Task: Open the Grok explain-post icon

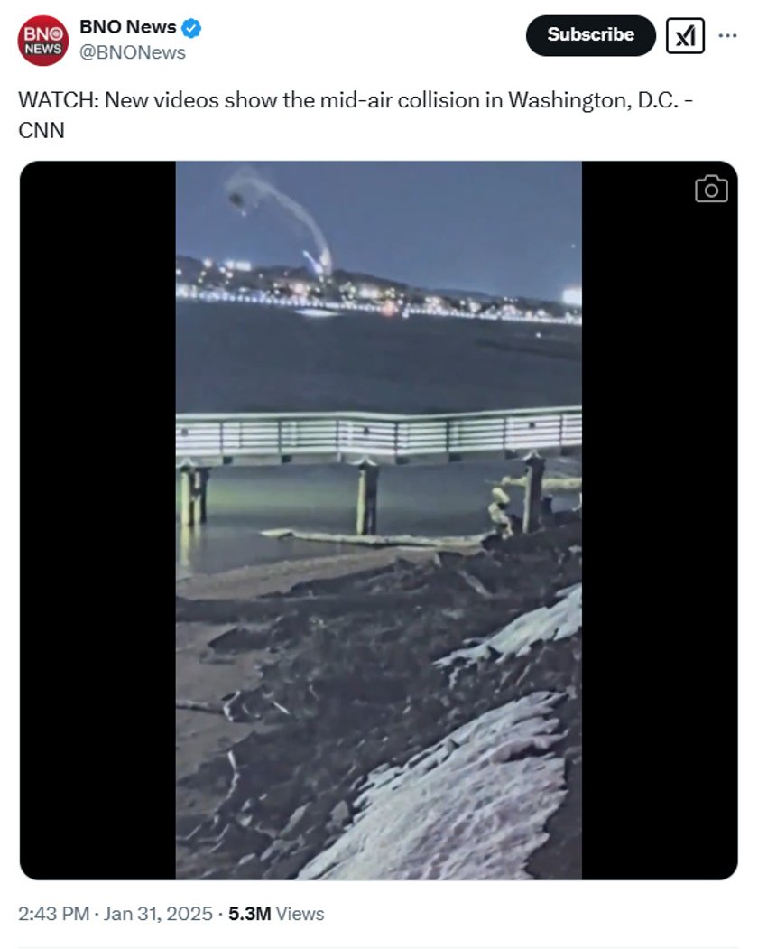Action: (685, 36)
